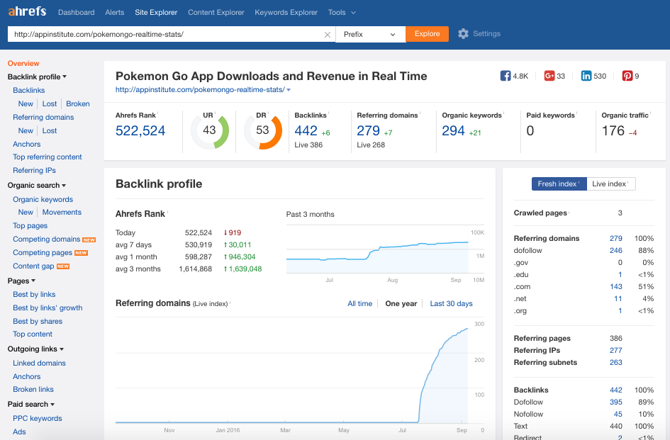The image size is (670, 440).
Task: Click .com referring domains 143
Action: click(x=615, y=287)
